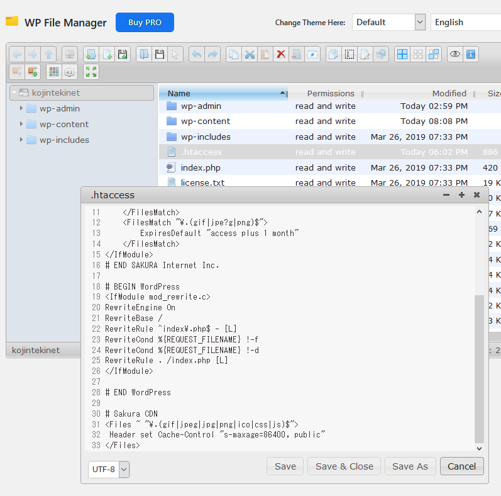Toggle fullscreen with green arrows icon
Screen dimensions: 501x496
(91, 72)
